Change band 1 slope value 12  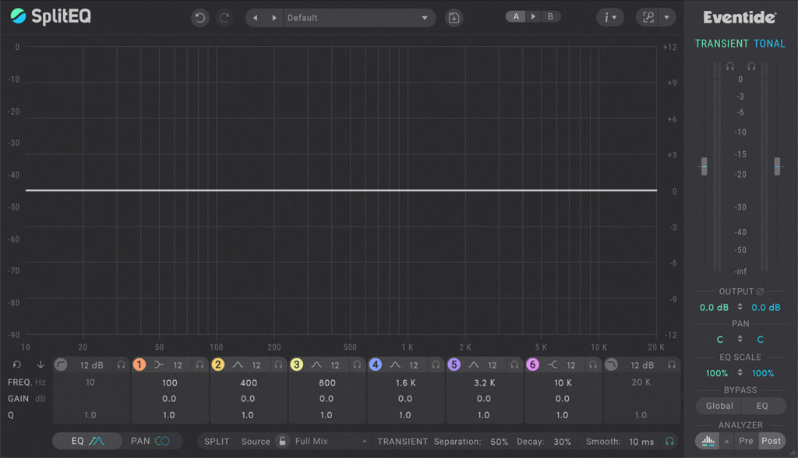point(178,365)
